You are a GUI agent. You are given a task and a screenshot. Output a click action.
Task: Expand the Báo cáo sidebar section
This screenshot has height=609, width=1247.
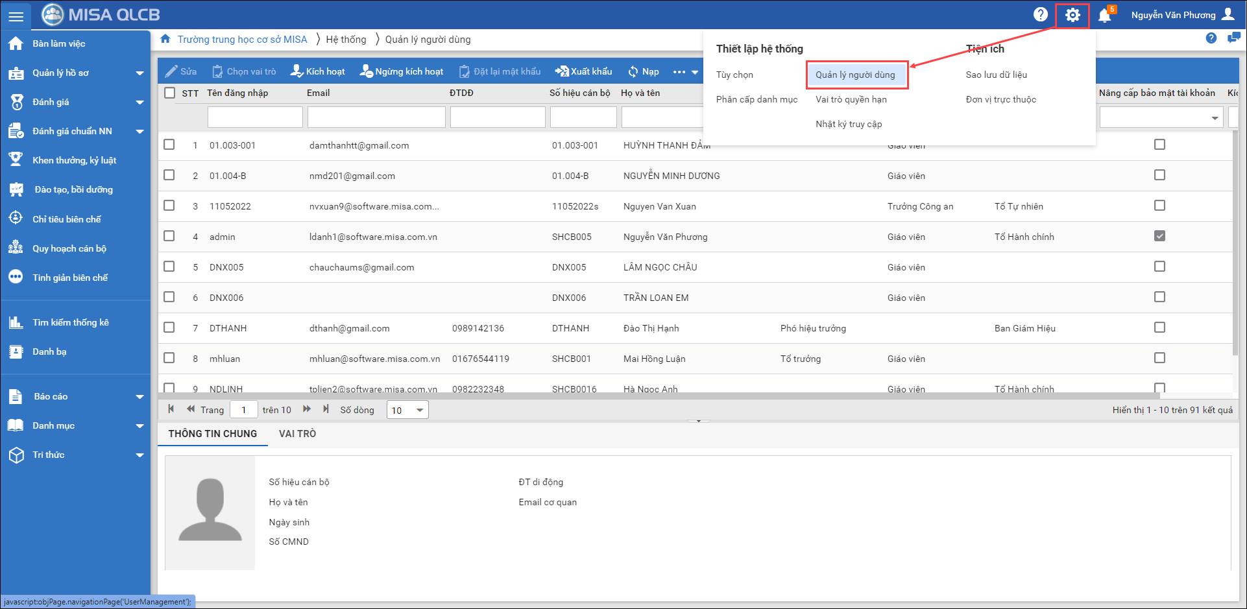click(139, 397)
